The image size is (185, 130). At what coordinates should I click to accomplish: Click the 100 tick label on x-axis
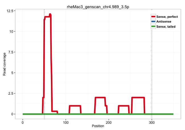click(x=66, y=122)
